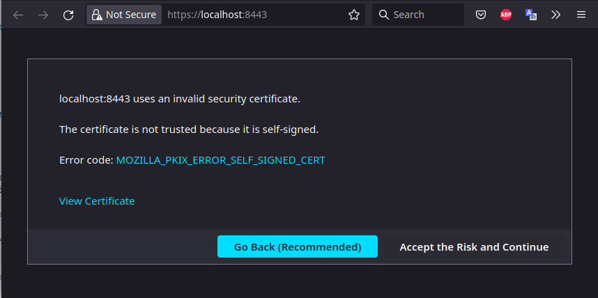Click the browser forward arrow
The width and height of the screenshot is (598, 298).
(x=43, y=15)
